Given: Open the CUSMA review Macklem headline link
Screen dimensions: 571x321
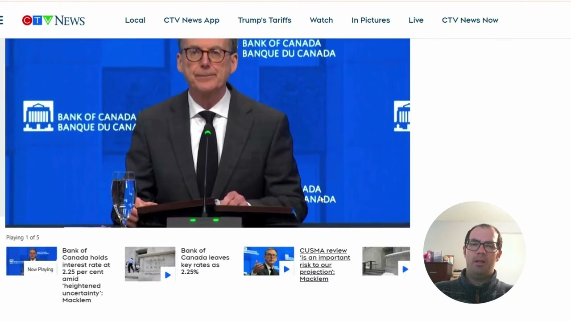Looking at the screenshot, I should tap(325, 264).
